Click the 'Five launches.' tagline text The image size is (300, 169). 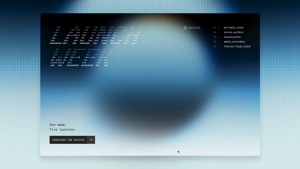click(63, 130)
